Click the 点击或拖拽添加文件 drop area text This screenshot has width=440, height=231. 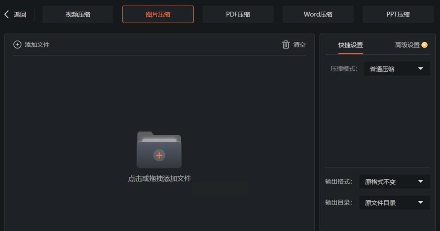click(x=159, y=179)
